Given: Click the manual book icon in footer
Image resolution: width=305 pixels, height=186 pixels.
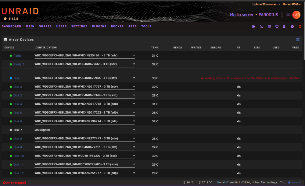Looking at the screenshot, I should coord(289,183).
